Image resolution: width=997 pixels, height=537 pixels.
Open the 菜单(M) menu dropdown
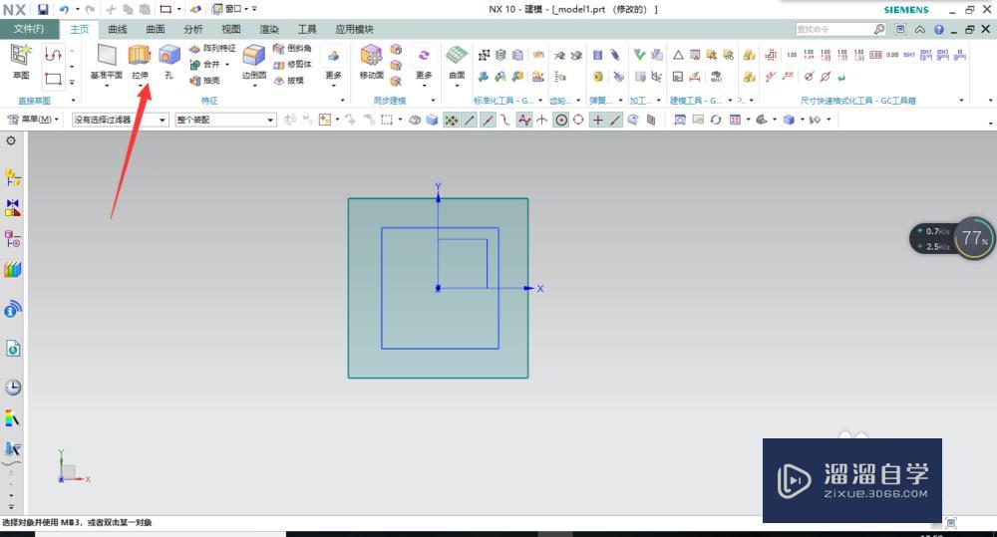(33, 120)
